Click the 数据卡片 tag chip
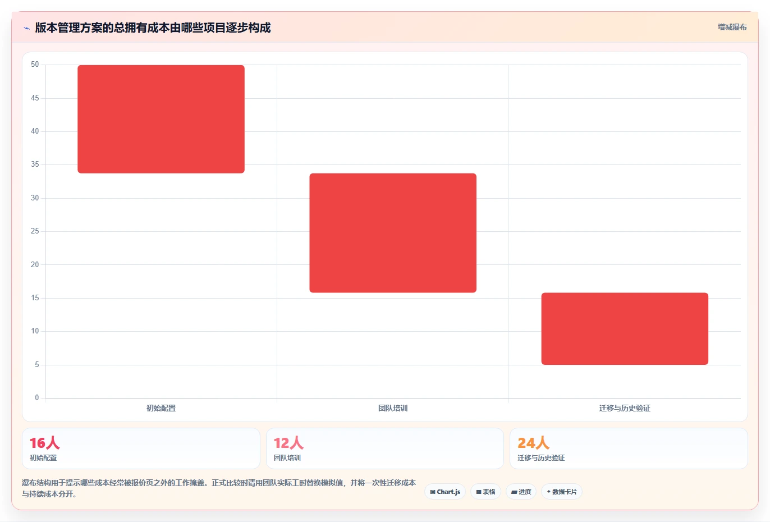This screenshot has width=770, height=522. [x=562, y=492]
